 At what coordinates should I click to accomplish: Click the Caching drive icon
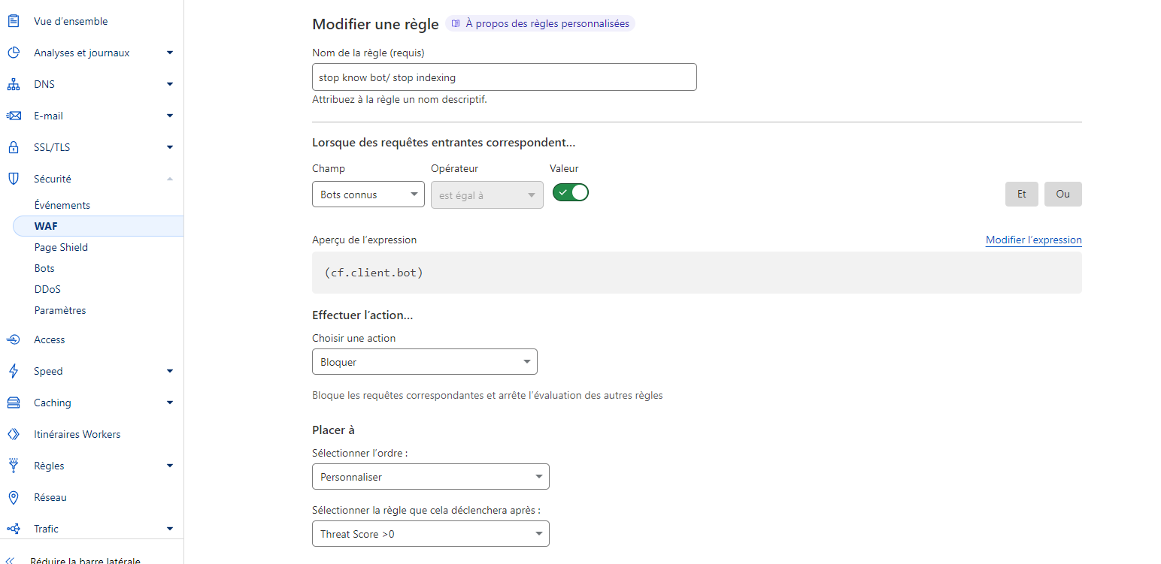[13, 403]
